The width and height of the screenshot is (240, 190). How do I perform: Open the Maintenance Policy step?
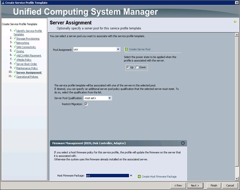coord(27,68)
